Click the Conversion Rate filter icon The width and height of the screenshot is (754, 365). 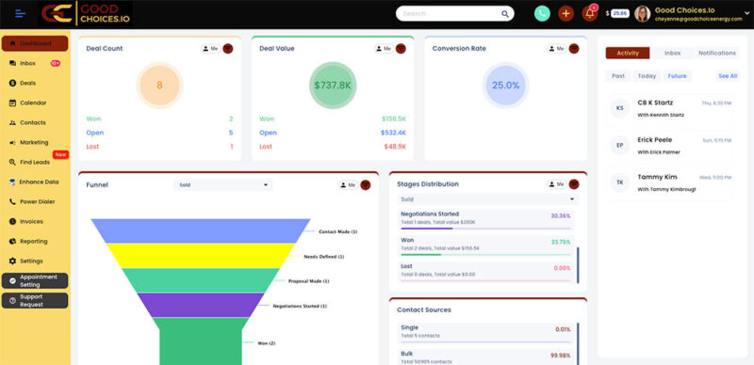[x=574, y=49]
